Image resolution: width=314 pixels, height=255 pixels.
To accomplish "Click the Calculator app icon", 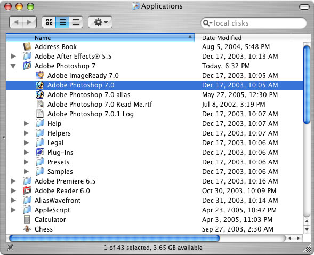I will tap(27, 219).
